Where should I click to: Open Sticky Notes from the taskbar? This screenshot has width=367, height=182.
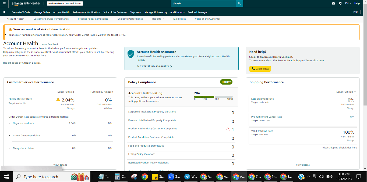[158, 177]
